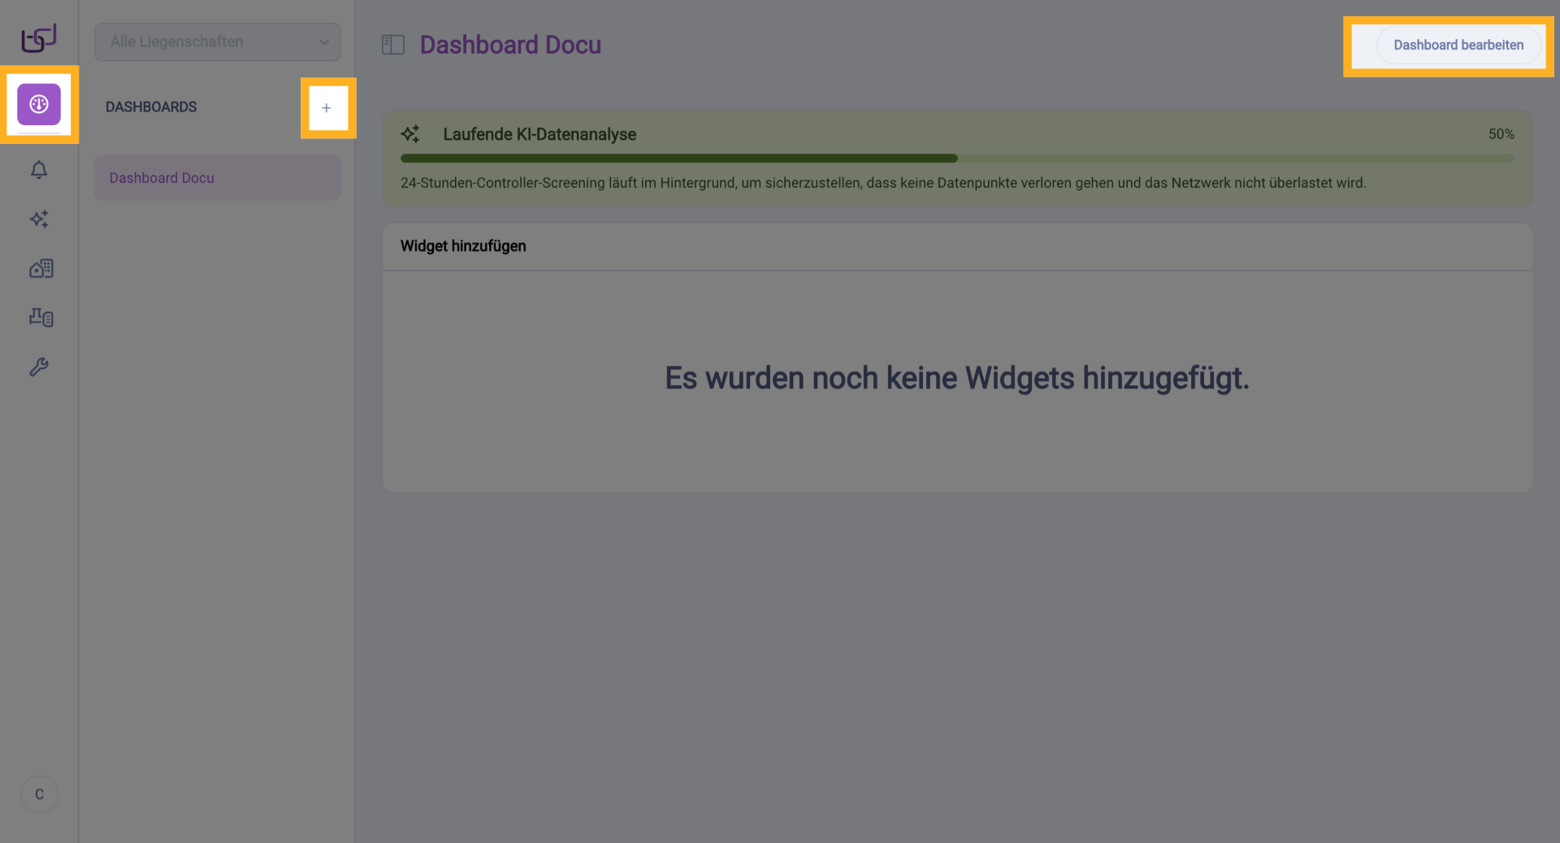Open settings via the wrench icon

(x=40, y=367)
